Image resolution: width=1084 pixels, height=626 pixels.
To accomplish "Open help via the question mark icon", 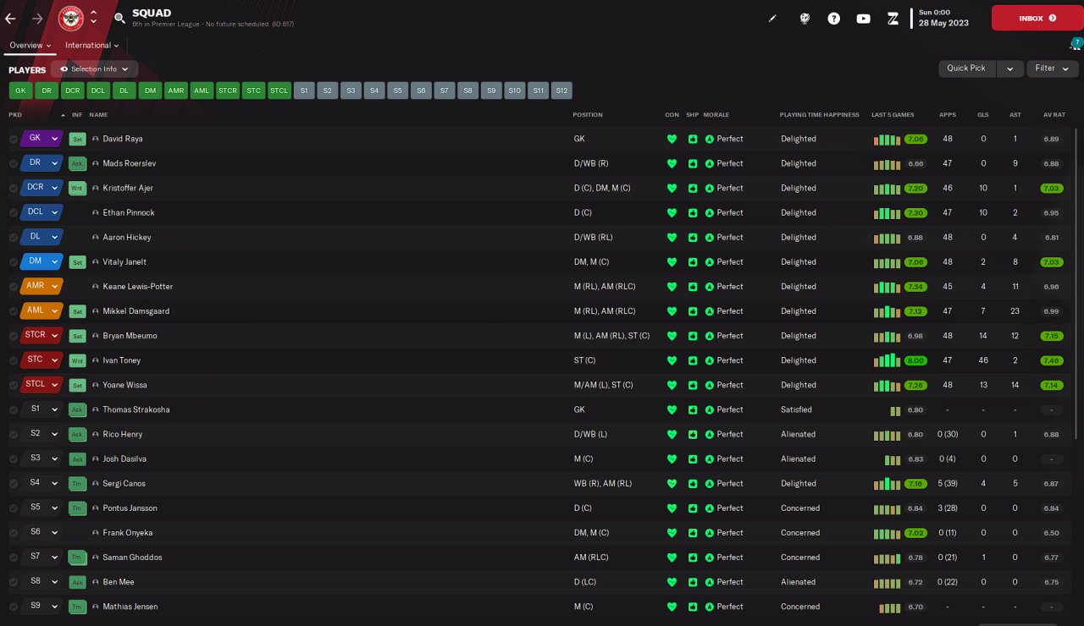I will coord(834,18).
